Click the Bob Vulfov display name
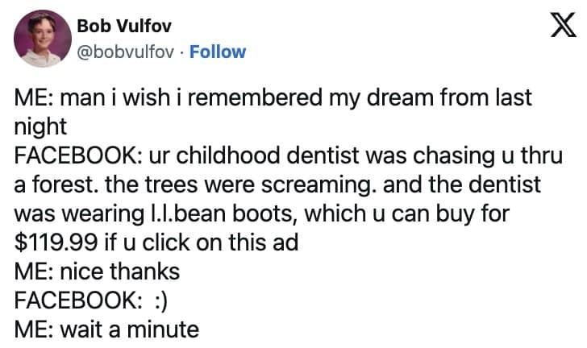587x348 pixels. pos(118,26)
